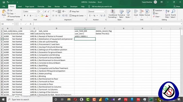Toggle Merge & Center
This screenshot has width=183, height=102.
(77, 16)
